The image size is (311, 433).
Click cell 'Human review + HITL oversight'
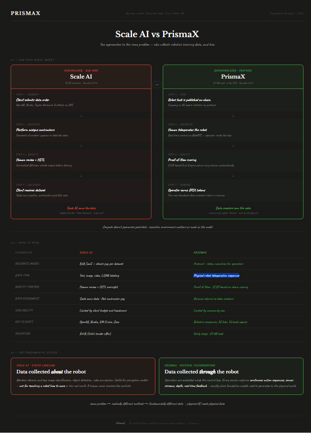click(x=99, y=287)
